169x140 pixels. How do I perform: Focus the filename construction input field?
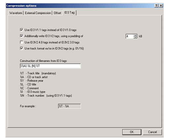51,66
